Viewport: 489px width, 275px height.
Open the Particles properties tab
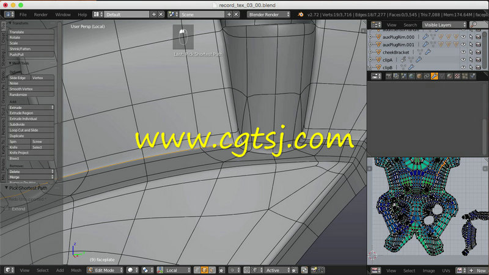[x=465, y=76]
